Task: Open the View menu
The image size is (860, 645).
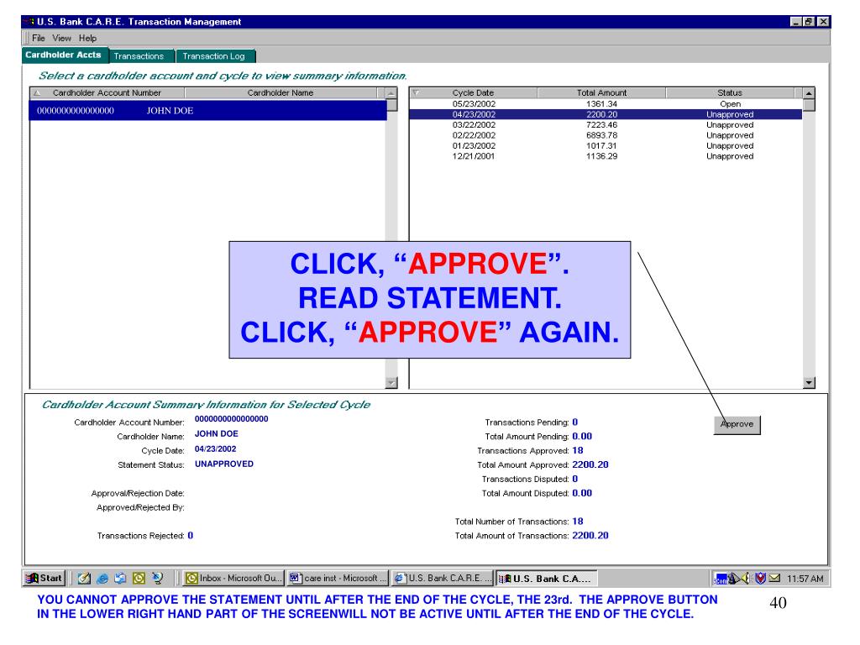Action: pyautogui.click(x=61, y=38)
